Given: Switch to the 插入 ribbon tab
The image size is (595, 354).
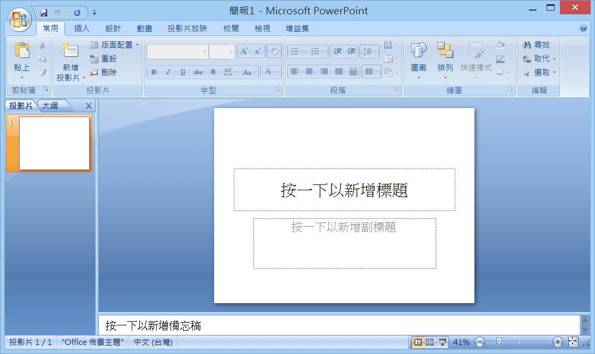Looking at the screenshot, I should [82, 29].
